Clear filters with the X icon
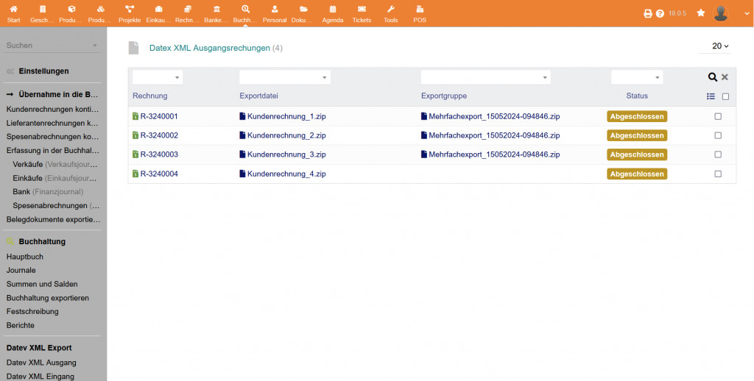Viewport: 754px width, 381px height. pyautogui.click(x=725, y=77)
